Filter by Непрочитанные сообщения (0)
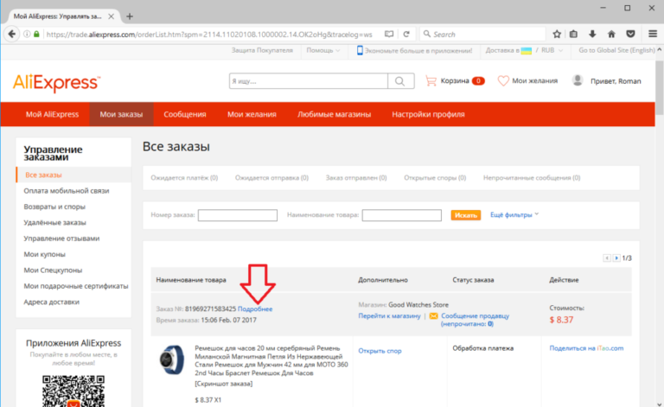This screenshot has width=664, height=407. (x=532, y=178)
